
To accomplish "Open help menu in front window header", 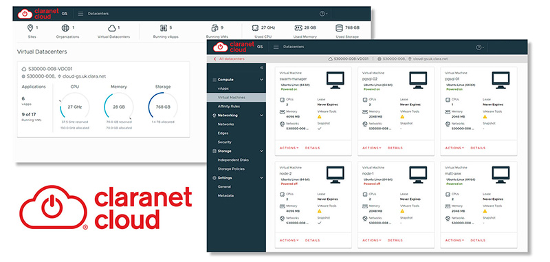I will click(x=480, y=47).
